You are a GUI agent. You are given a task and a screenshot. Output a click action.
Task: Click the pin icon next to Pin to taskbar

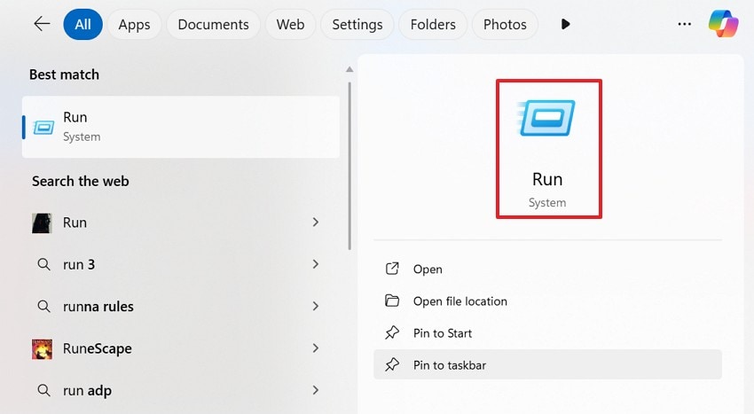click(x=392, y=365)
